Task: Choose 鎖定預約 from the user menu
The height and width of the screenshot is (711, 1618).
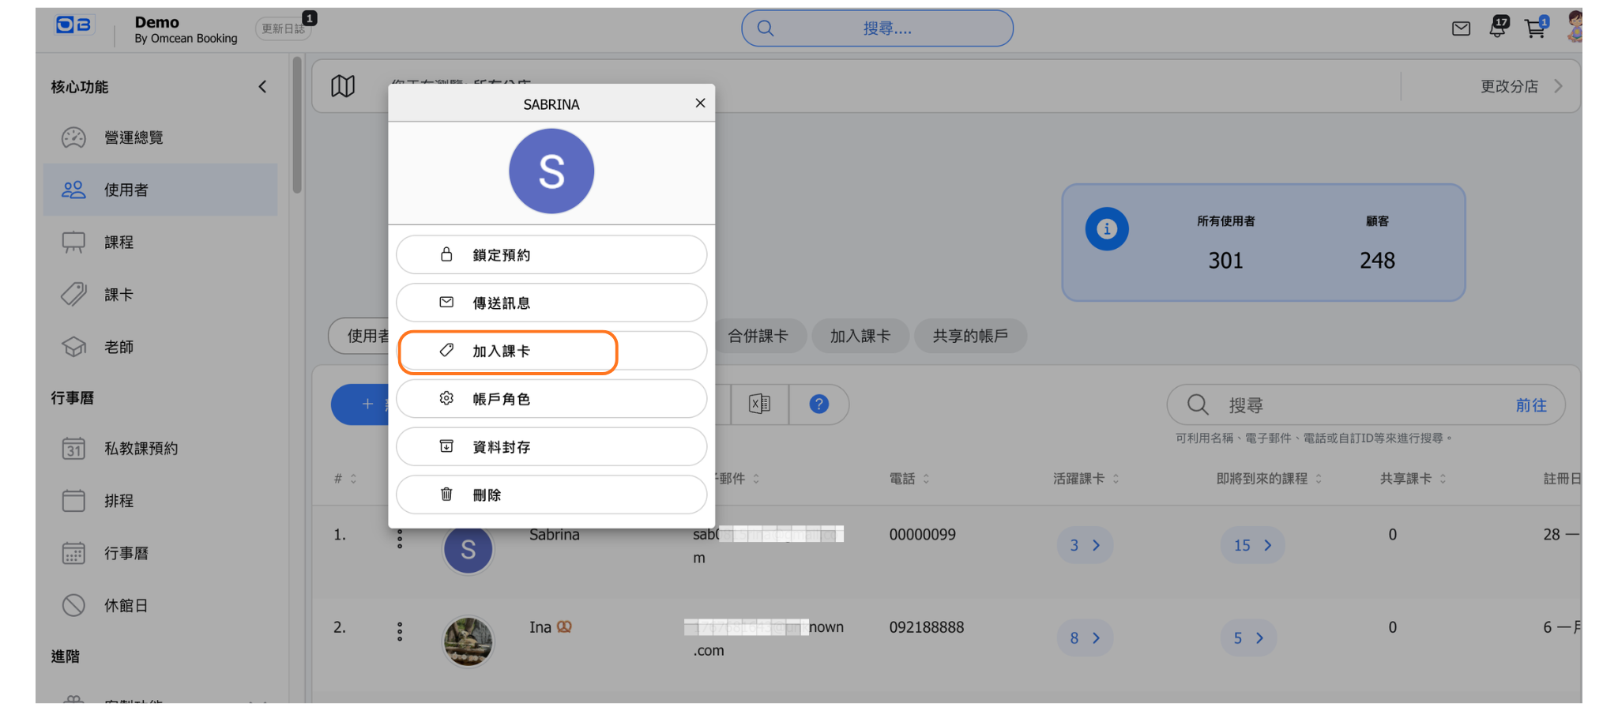Action: click(551, 255)
